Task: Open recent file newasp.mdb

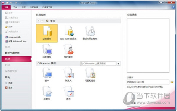Action: (13, 37)
